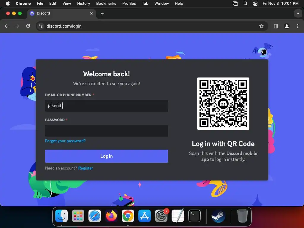This screenshot has height=228, width=304.
Task: Open the History menu
Action: (x=83, y=4)
